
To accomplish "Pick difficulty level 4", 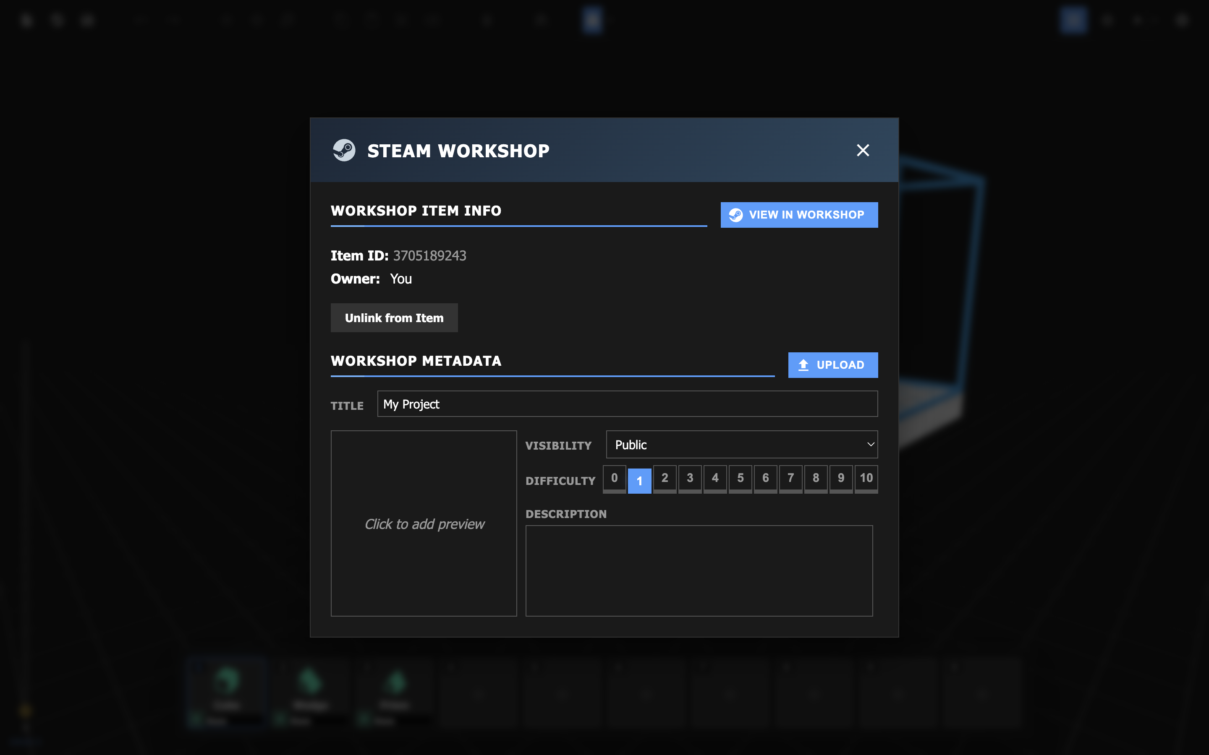I will coord(715,479).
